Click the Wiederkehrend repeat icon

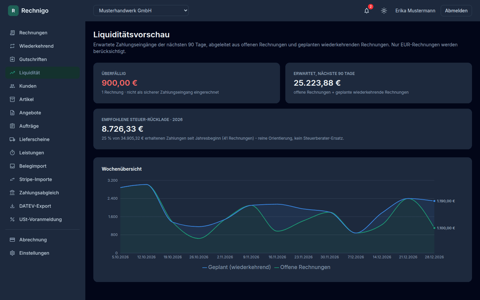pos(12,46)
